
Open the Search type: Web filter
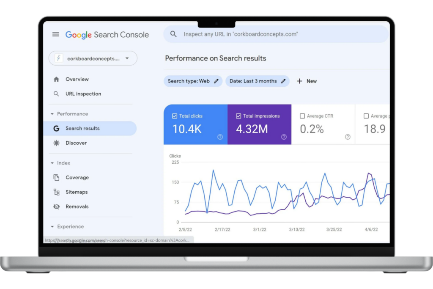point(193,81)
